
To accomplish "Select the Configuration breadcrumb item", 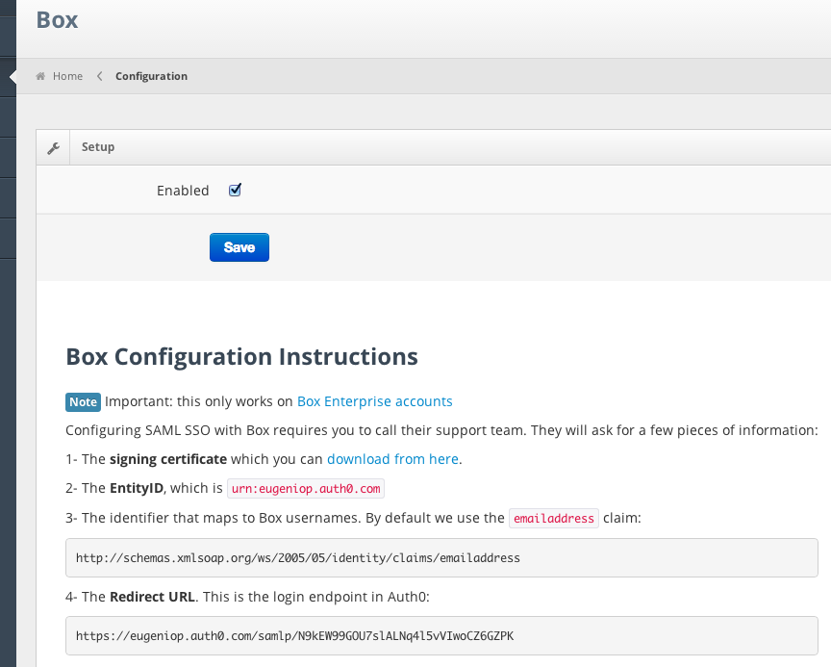I will [151, 76].
